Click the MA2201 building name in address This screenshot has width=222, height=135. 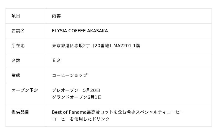(122, 46)
